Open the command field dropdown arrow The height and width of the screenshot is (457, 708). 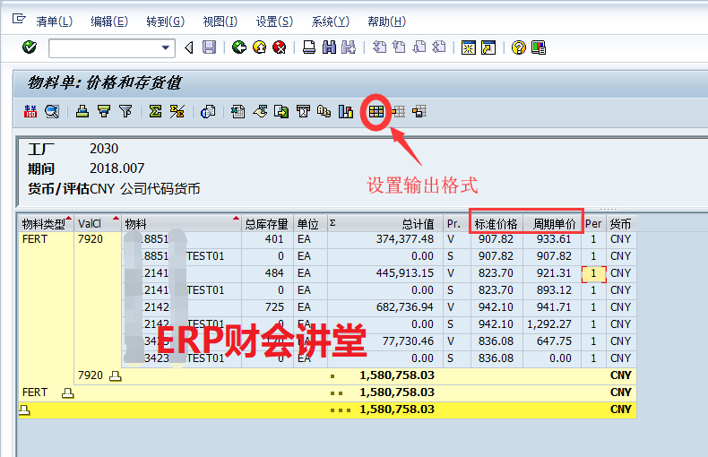[x=166, y=48]
